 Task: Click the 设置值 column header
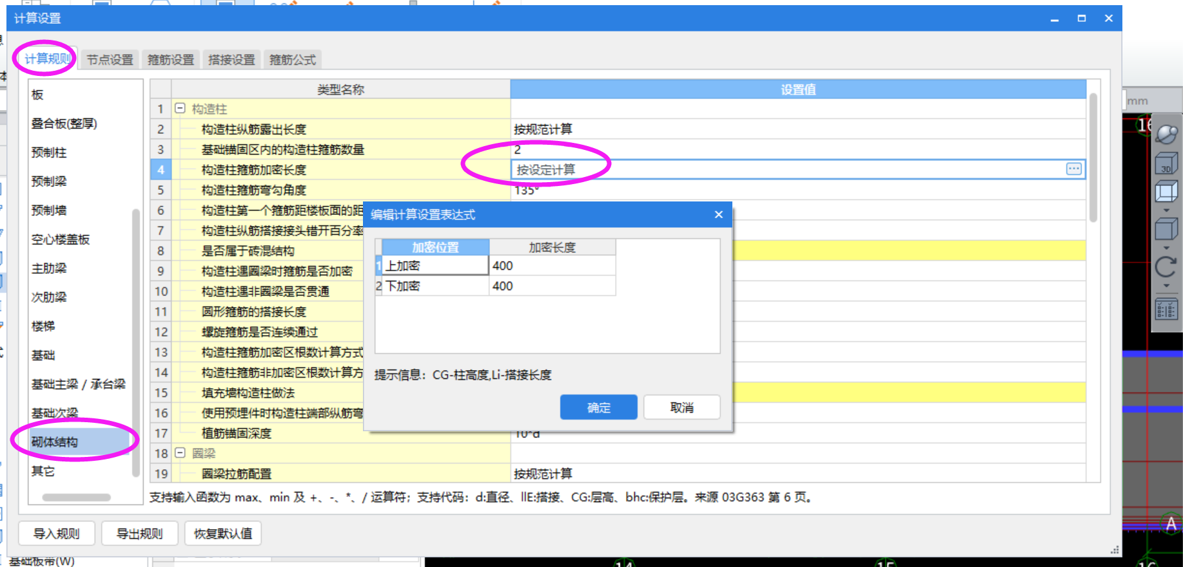coord(798,89)
